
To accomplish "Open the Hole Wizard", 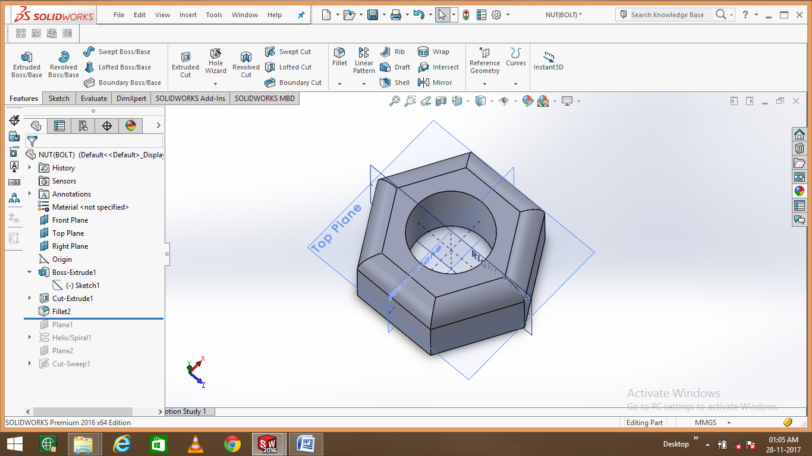I will pos(215,64).
